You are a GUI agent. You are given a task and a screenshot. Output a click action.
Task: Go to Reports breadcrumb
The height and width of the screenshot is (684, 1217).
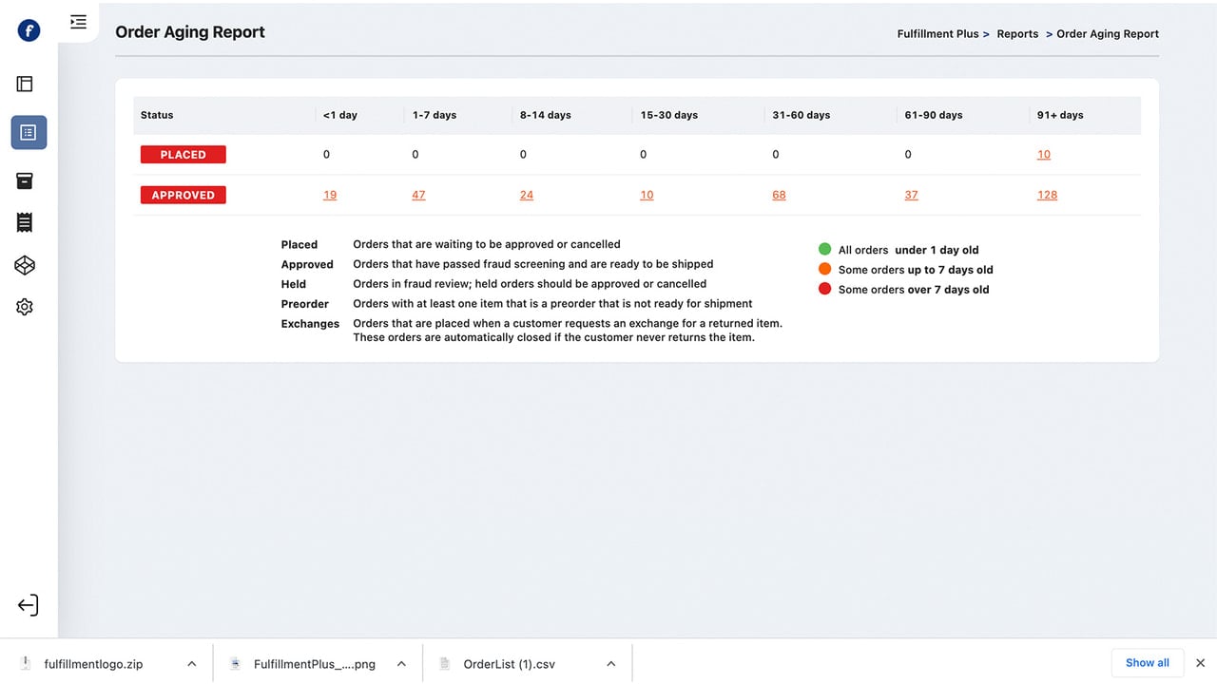pyautogui.click(x=1017, y=33)
